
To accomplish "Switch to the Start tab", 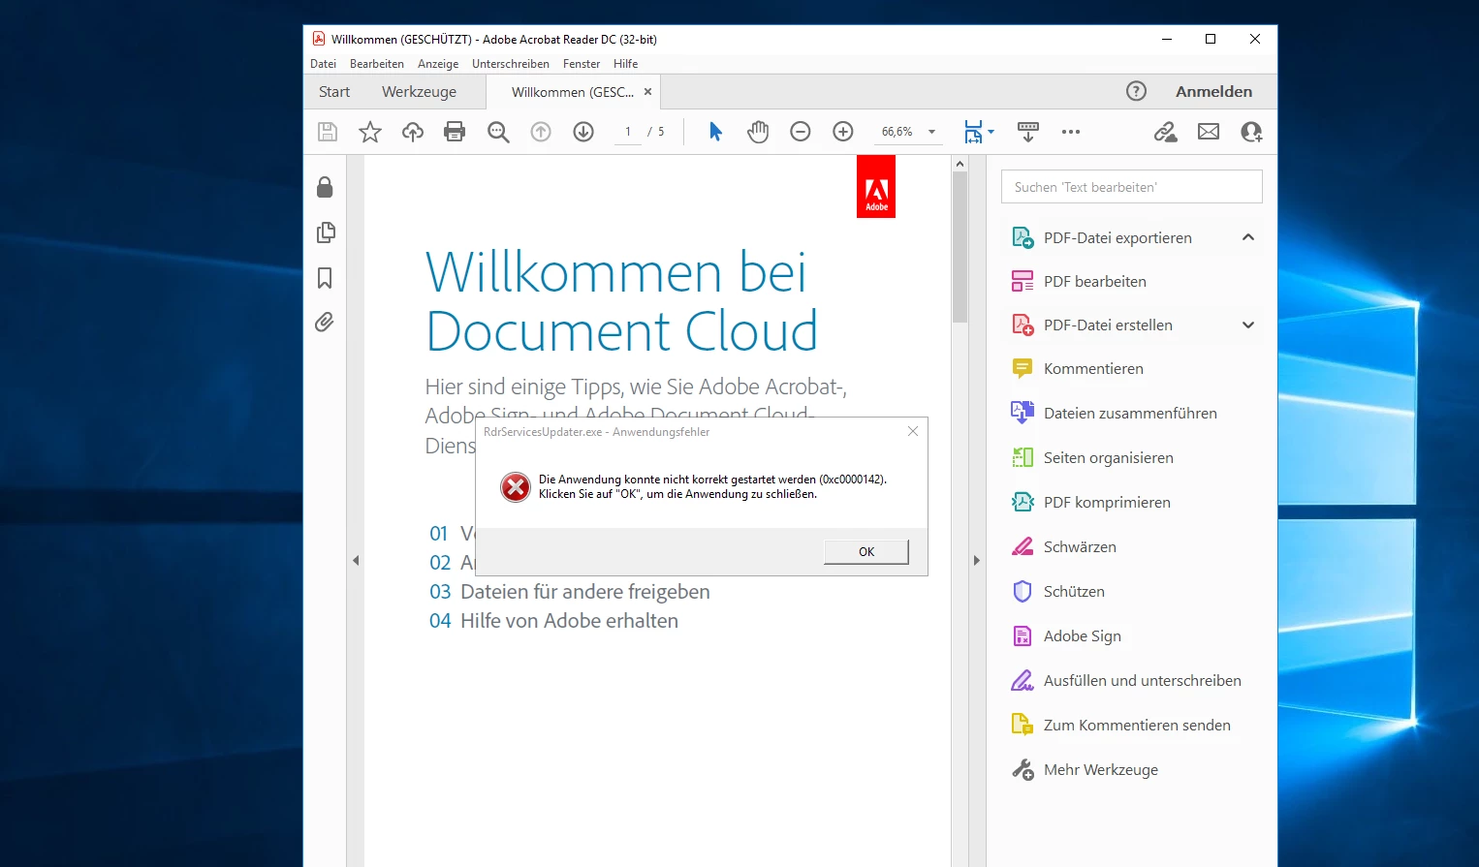I will 334,92.
